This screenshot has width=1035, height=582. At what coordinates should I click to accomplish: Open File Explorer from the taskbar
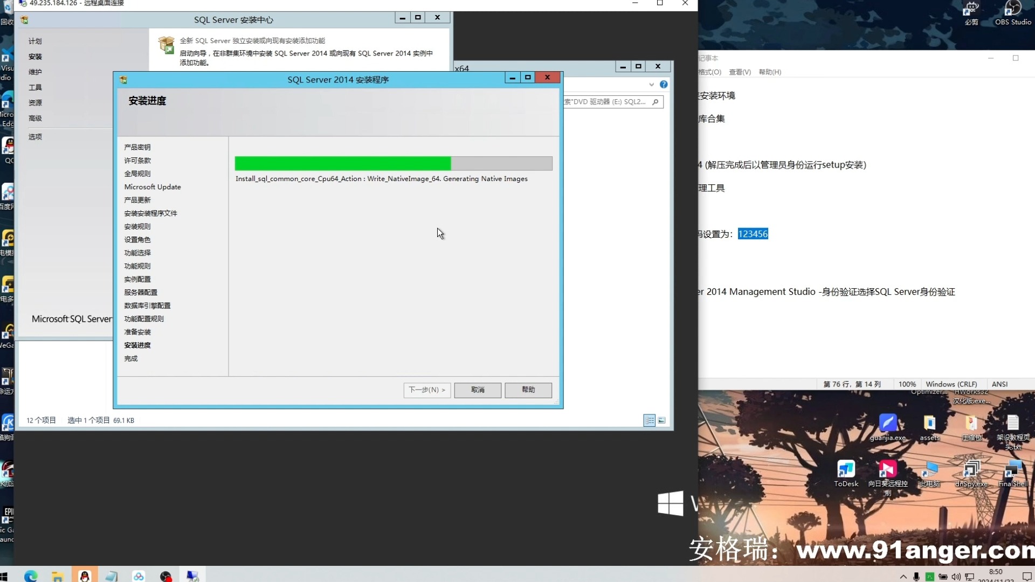click(58, 576)
